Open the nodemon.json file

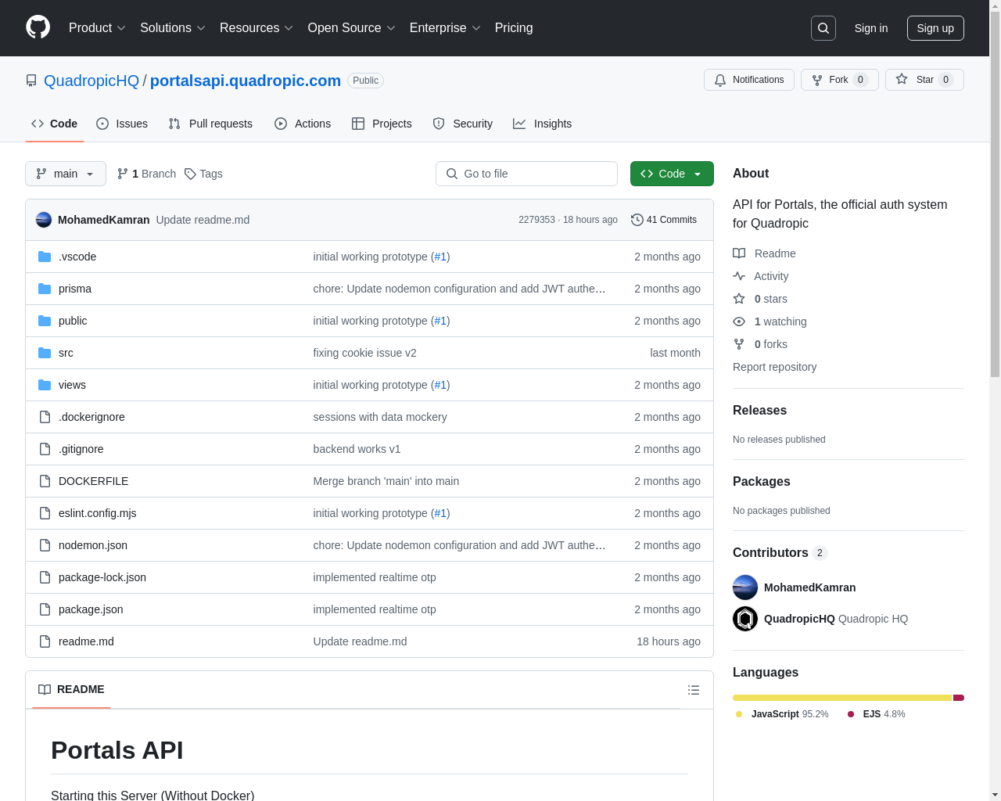pyautogui.click(x=93, y=545)
